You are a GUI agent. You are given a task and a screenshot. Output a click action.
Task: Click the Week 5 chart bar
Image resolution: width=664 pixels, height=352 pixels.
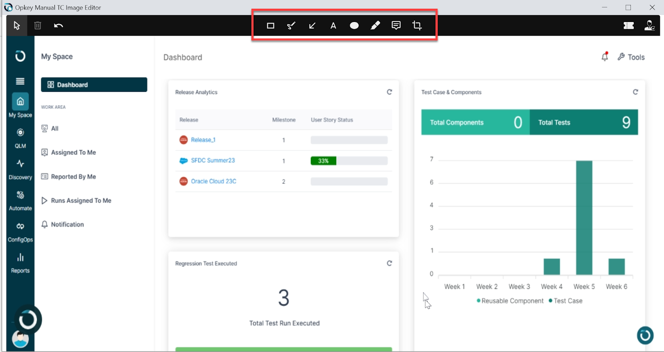coord(584,218)
